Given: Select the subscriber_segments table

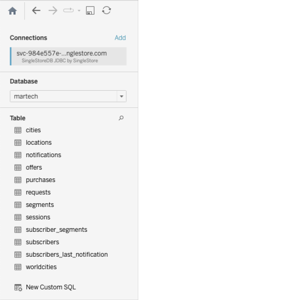Looking at the screenshot, I should (x=57, y=230).
